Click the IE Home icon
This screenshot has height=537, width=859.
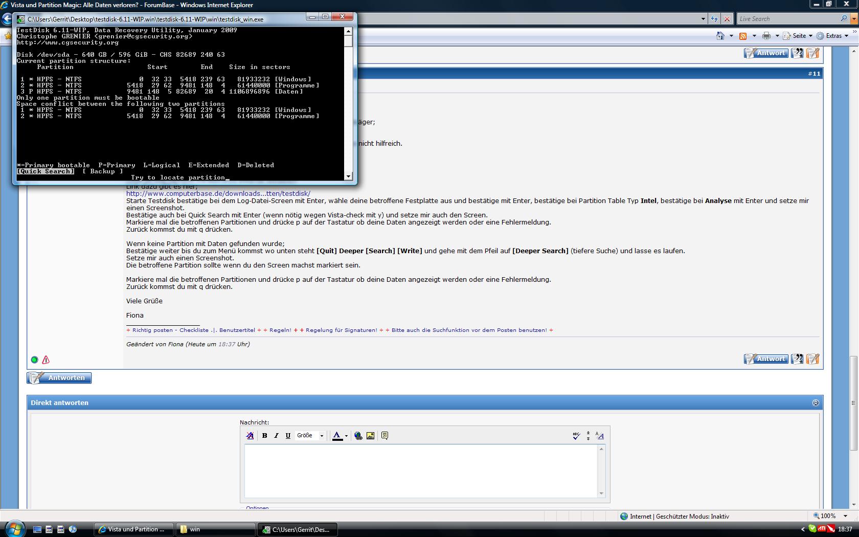(x=720, y=36)
